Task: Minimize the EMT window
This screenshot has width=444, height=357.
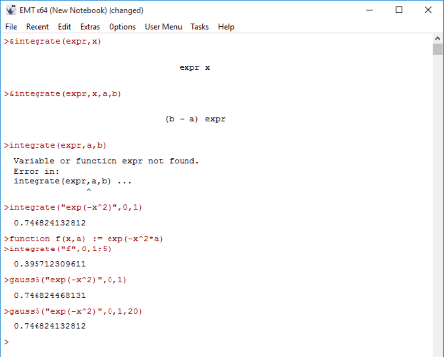Action: click(x=370, y=10)
